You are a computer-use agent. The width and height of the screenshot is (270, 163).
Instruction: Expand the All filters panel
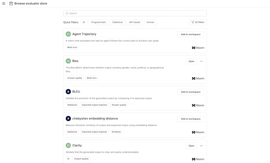point(198,22)
